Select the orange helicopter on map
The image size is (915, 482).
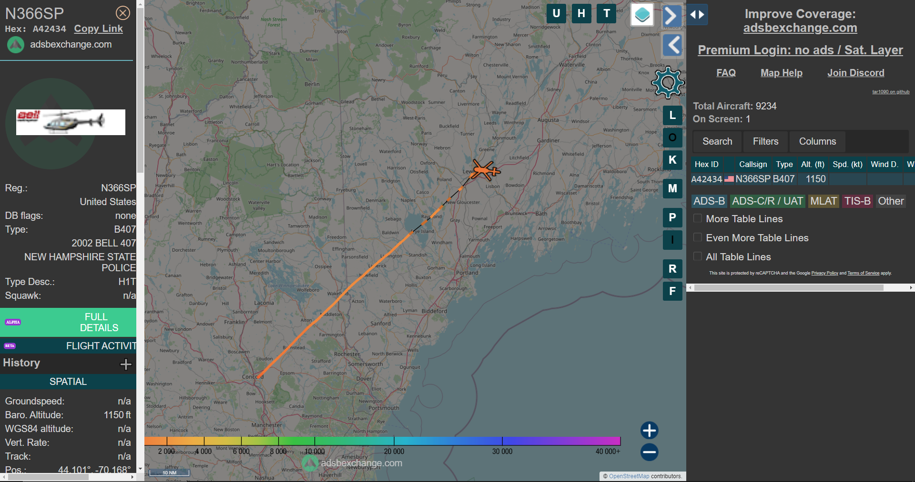pyautogui.click(x=485, y=170)
